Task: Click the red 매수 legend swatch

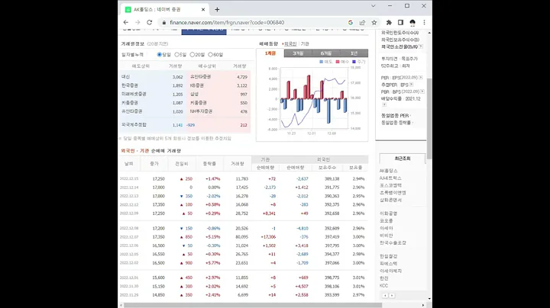Action: point(338,62)
